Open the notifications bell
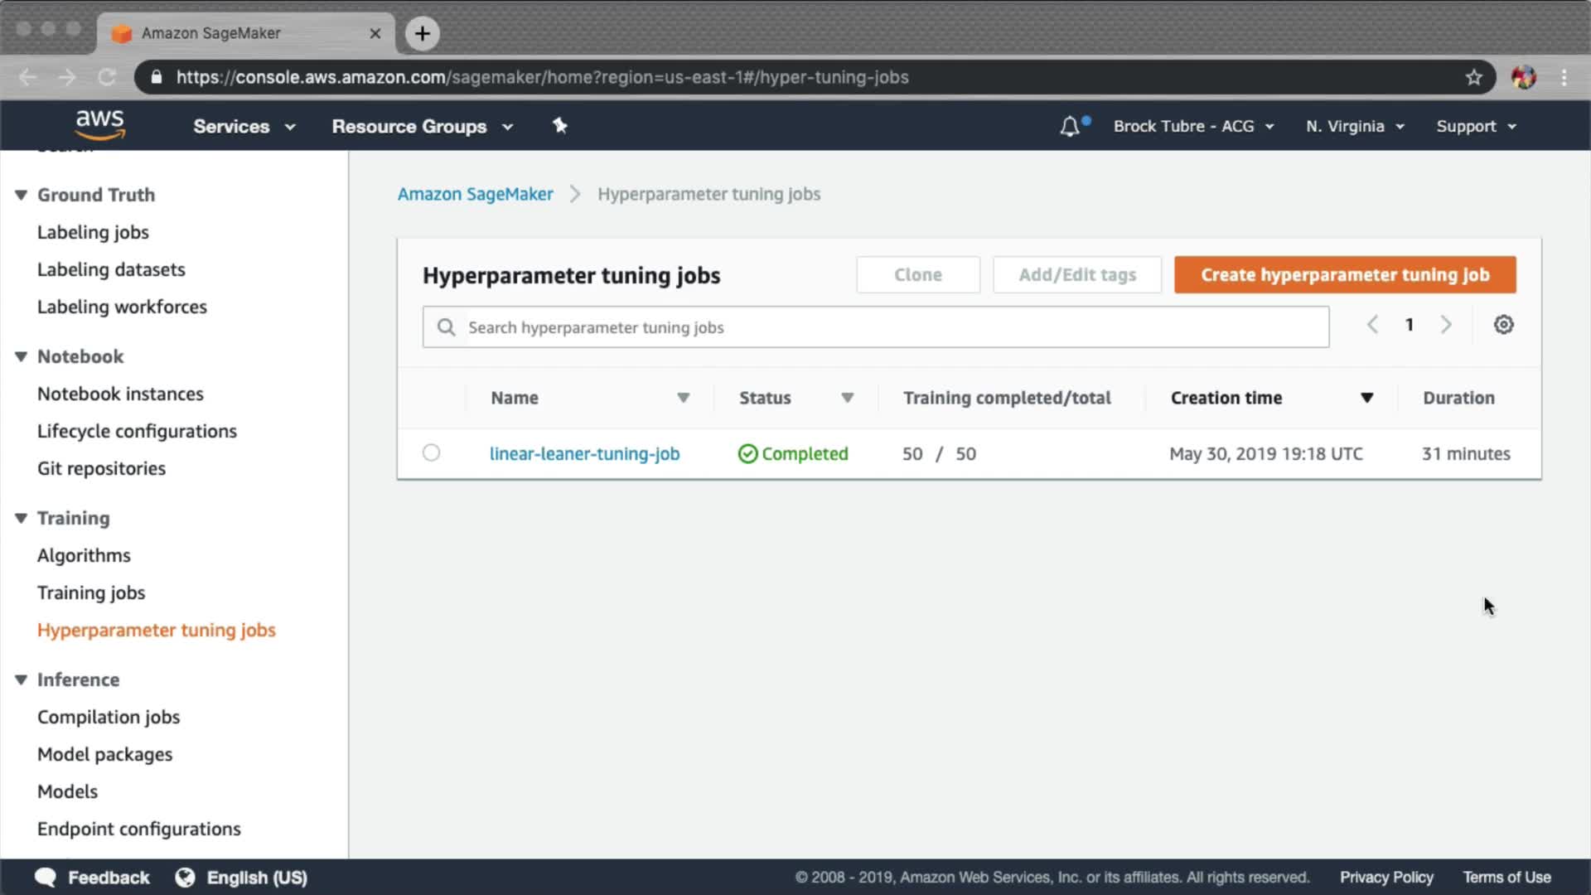Screen dimensions: 1591x895 pyautogui.click(x=1070, y=127)
